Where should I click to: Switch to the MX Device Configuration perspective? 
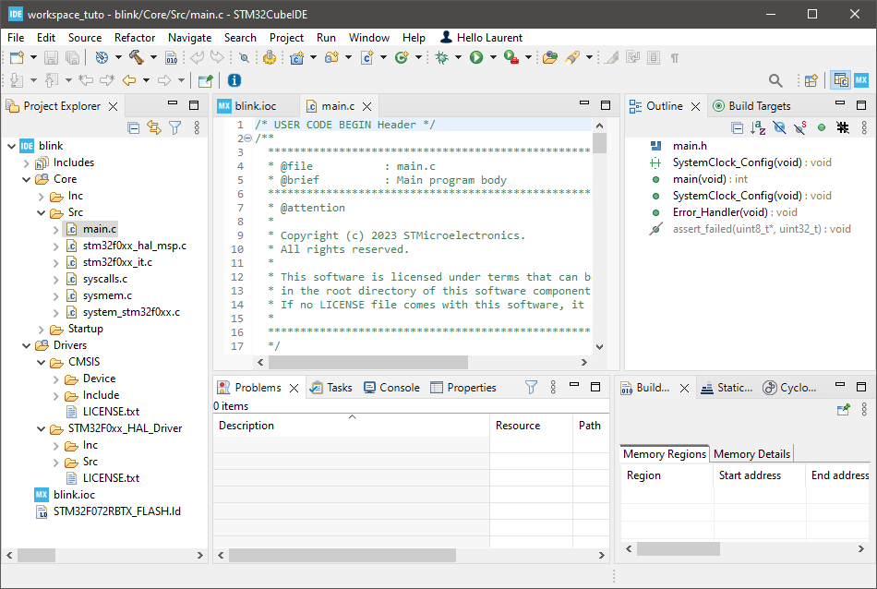pos(861,80)
